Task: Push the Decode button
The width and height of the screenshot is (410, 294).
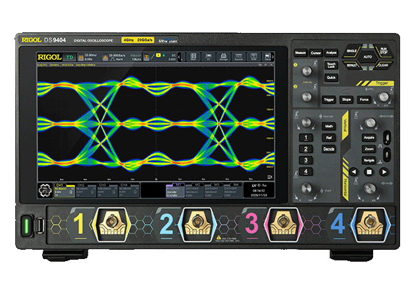Action: click(x=328, y=149)
